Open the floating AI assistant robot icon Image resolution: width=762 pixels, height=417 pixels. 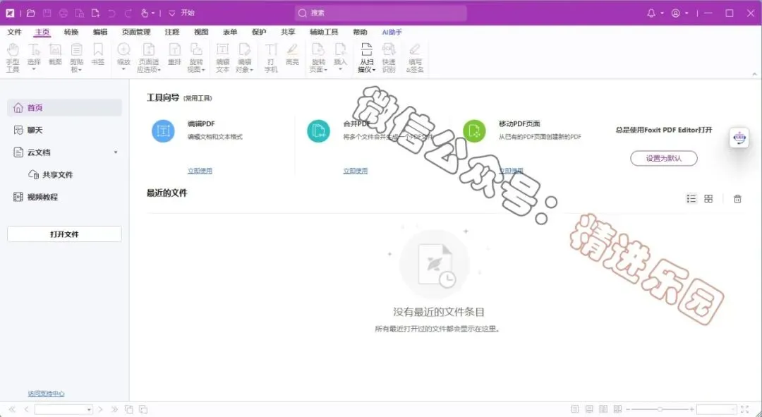739,138
